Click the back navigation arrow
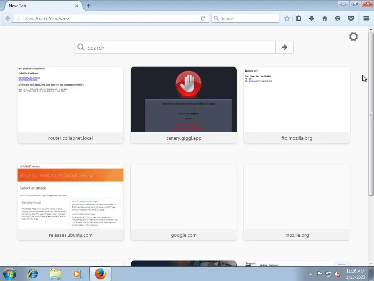The height and width of the screenshot is (281, 374). [8, 18]
